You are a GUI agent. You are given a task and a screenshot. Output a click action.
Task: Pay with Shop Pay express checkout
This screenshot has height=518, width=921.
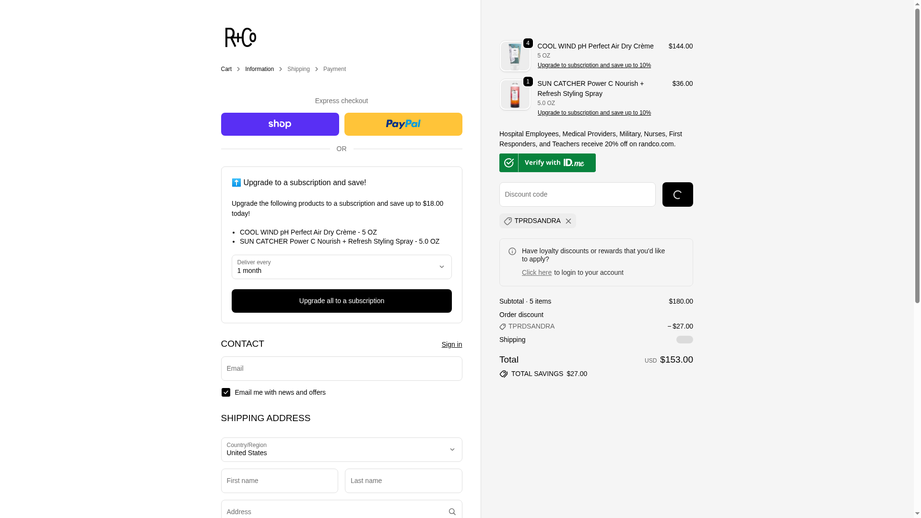[280, 124]
